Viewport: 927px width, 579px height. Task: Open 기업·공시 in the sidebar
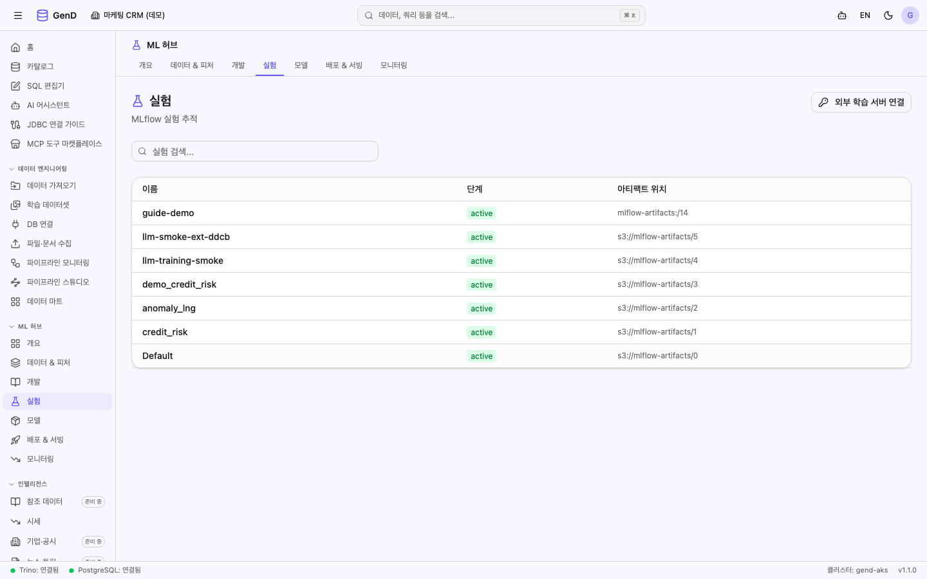[58, 542]
